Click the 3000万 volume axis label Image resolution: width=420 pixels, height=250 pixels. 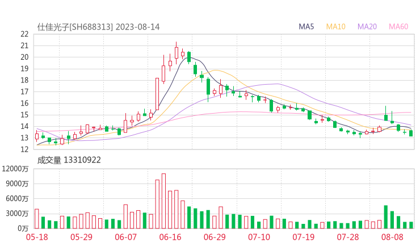pos(17,214)
